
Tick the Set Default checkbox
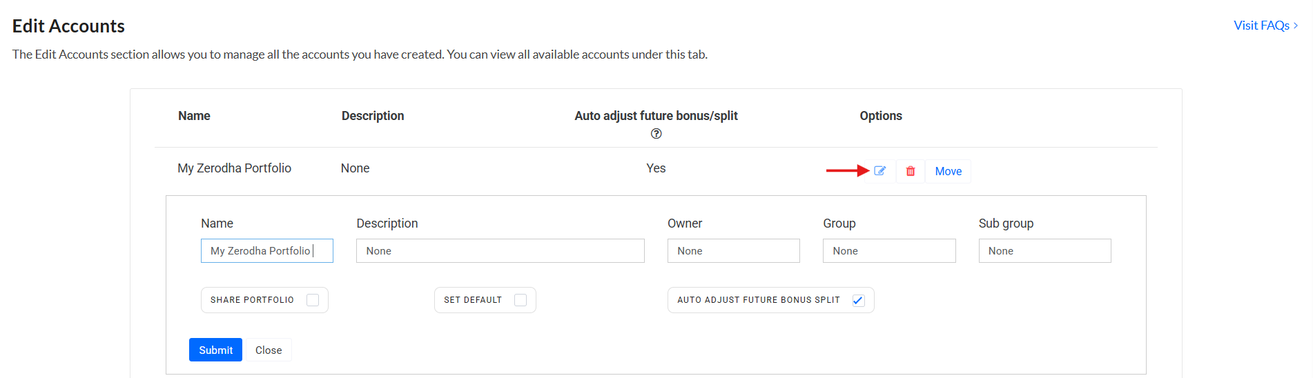(x=521, y=300)
